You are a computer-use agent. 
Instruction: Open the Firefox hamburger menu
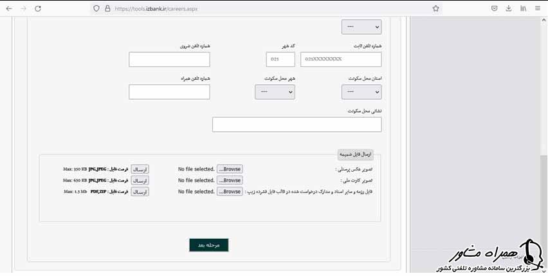click(538, 8)
